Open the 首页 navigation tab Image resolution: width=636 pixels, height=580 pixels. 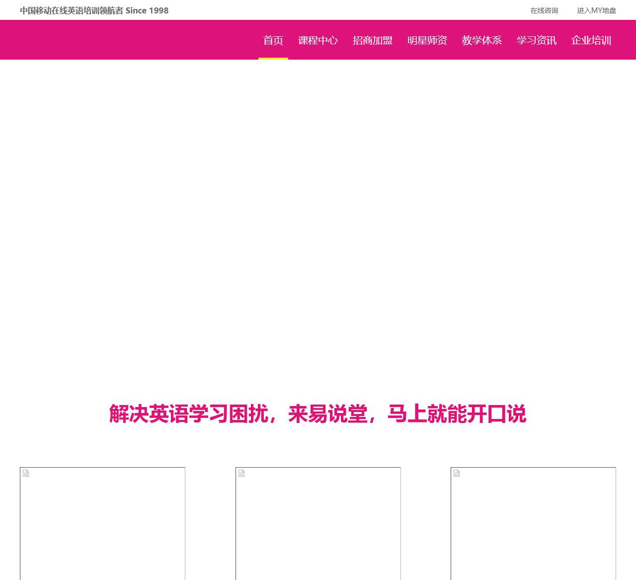tap(273, 40)
